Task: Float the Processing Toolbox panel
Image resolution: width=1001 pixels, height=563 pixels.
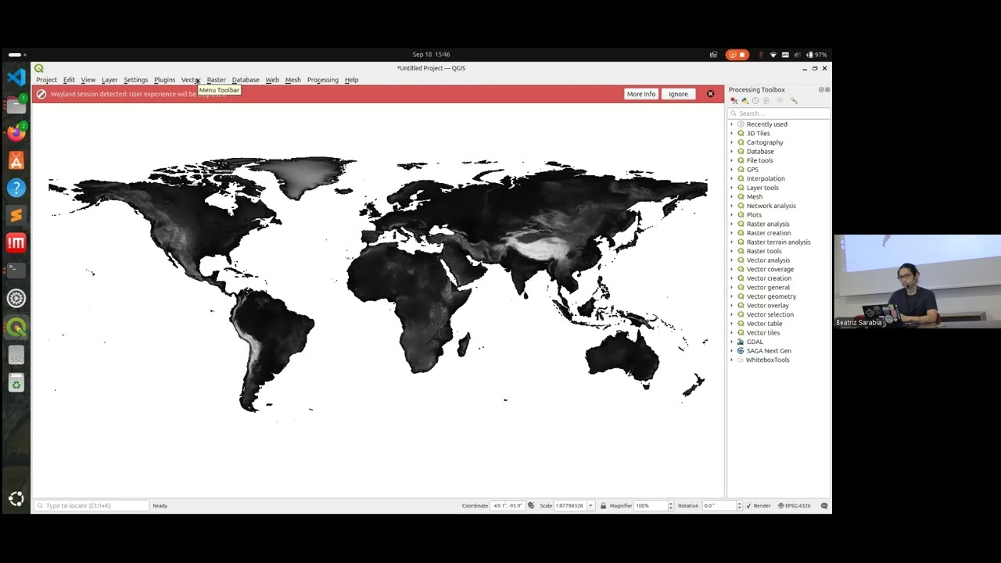Action: [821, 90]
